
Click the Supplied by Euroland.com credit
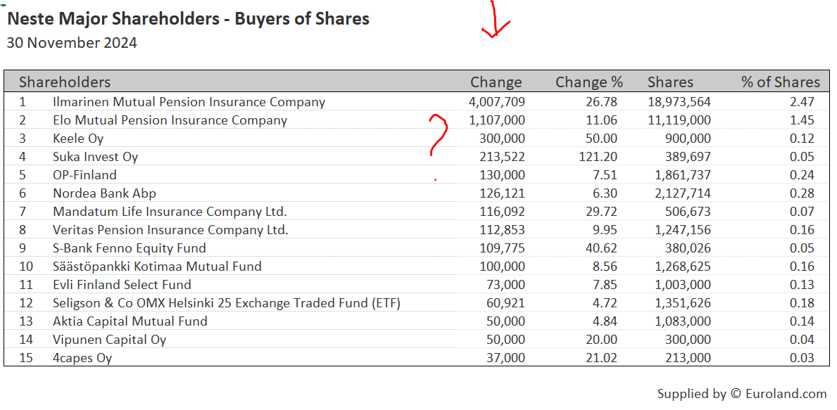click(x=741, y=394)
